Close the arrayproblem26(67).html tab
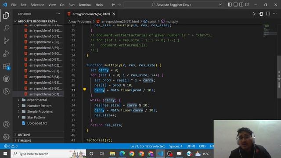 [x=114, y=14]
